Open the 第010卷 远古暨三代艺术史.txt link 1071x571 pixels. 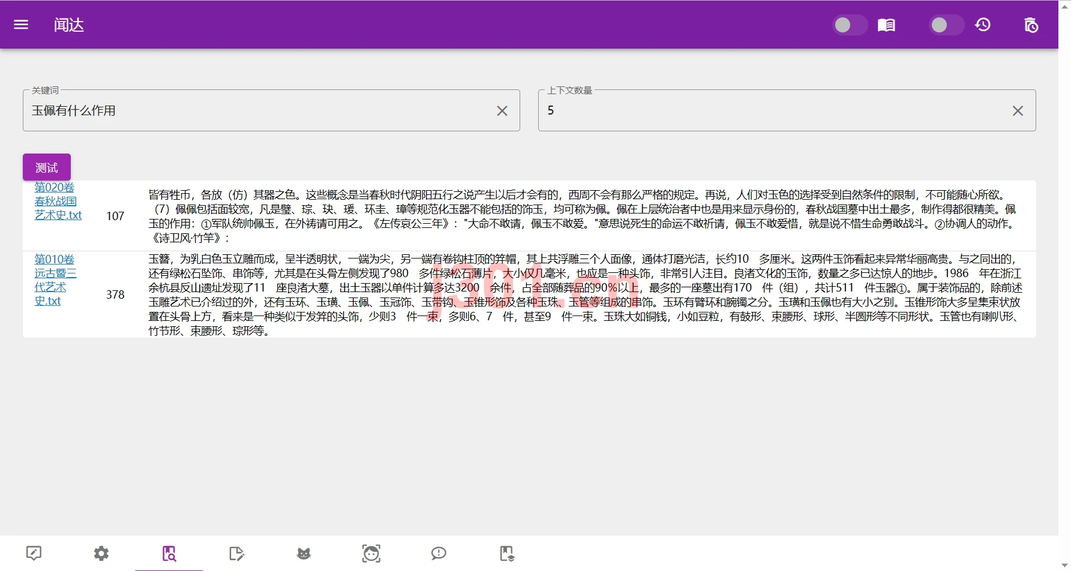(x=55, y=280)
